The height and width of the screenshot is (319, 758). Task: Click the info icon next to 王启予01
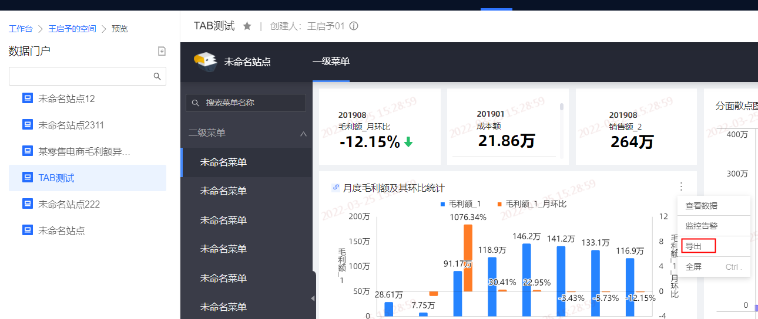(354, 26)
